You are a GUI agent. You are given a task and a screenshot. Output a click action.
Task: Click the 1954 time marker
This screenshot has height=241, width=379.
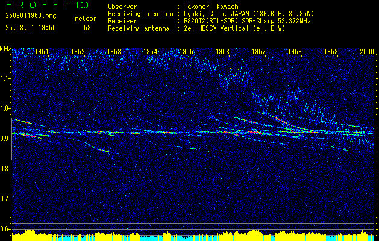tap(150, 51)
